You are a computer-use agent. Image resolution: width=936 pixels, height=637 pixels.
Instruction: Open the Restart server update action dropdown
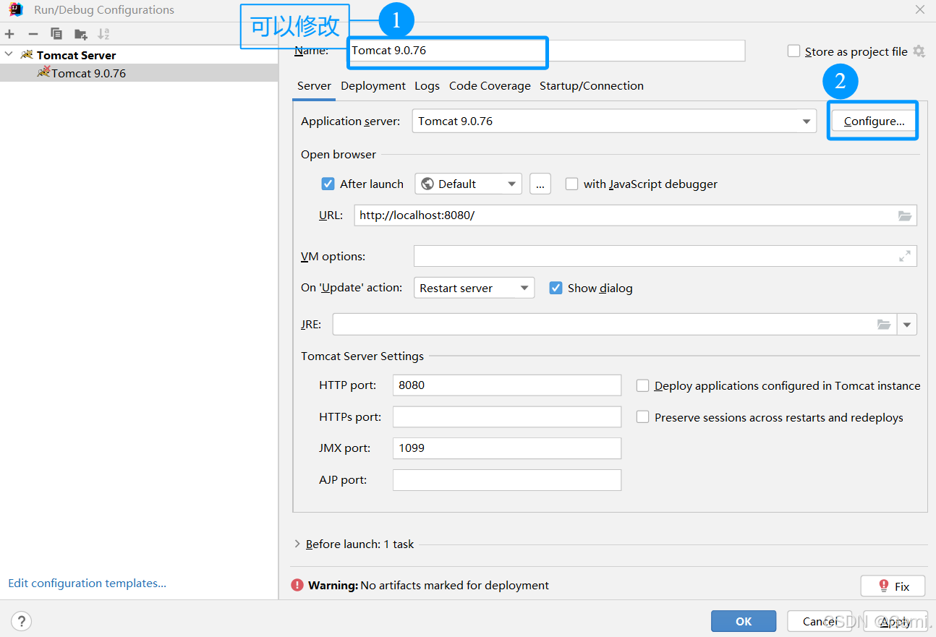pyautogui.click(x=475, y=288)
